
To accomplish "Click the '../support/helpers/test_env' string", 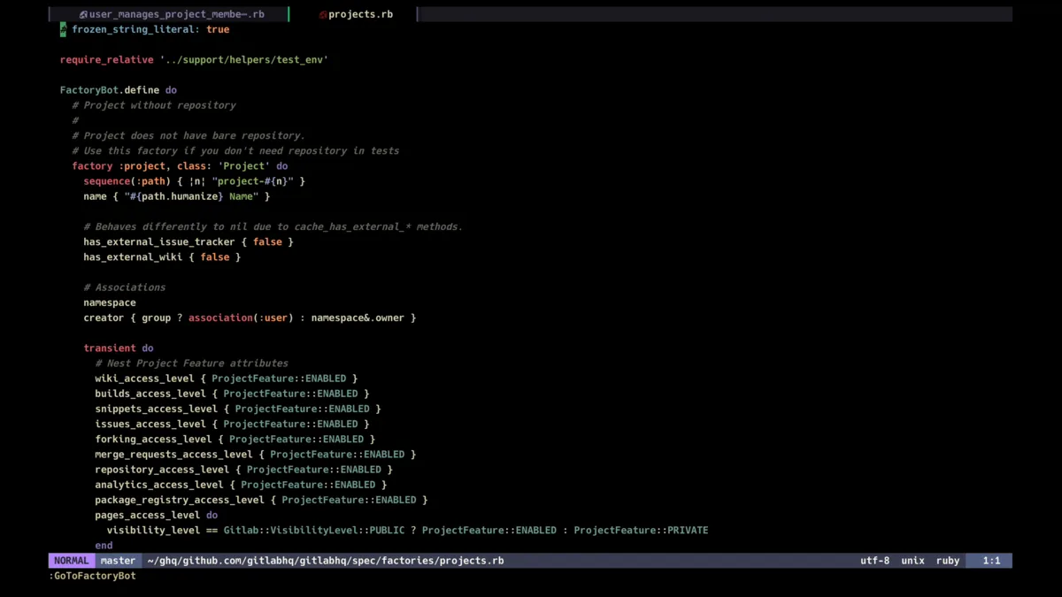I will [x=244, y=60].
